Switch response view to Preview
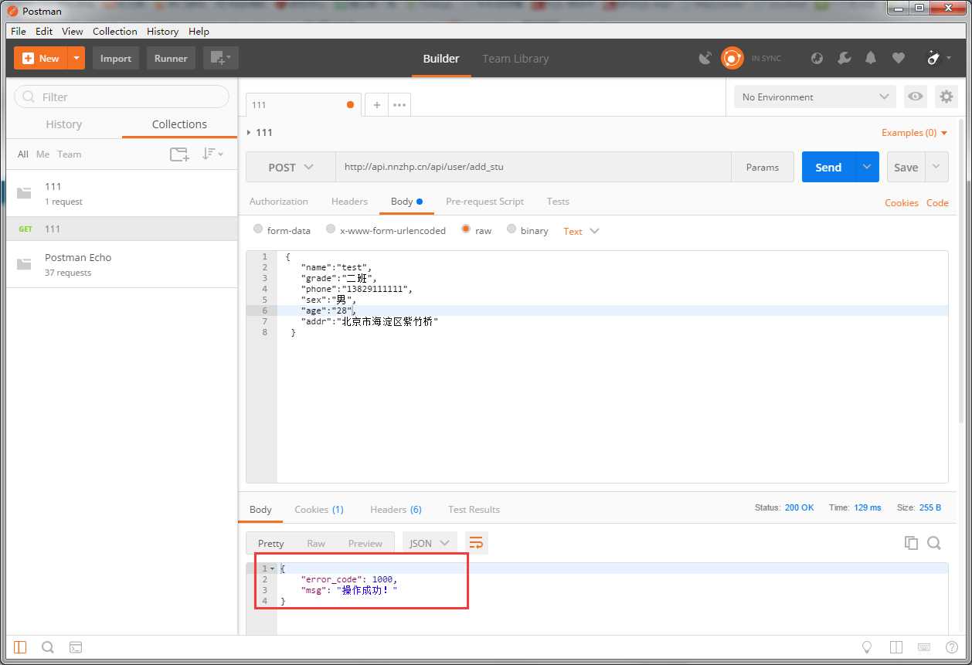The image size is (972, 665). pyautogui.click(x=365, y=544)
